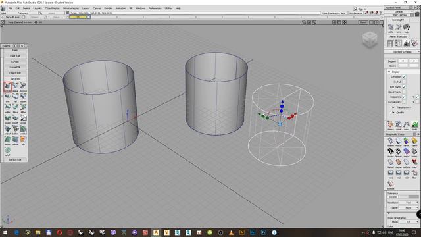Enable the CvHull checkbox
Viewport: 421px width, 237px height.
click(404, 82)
